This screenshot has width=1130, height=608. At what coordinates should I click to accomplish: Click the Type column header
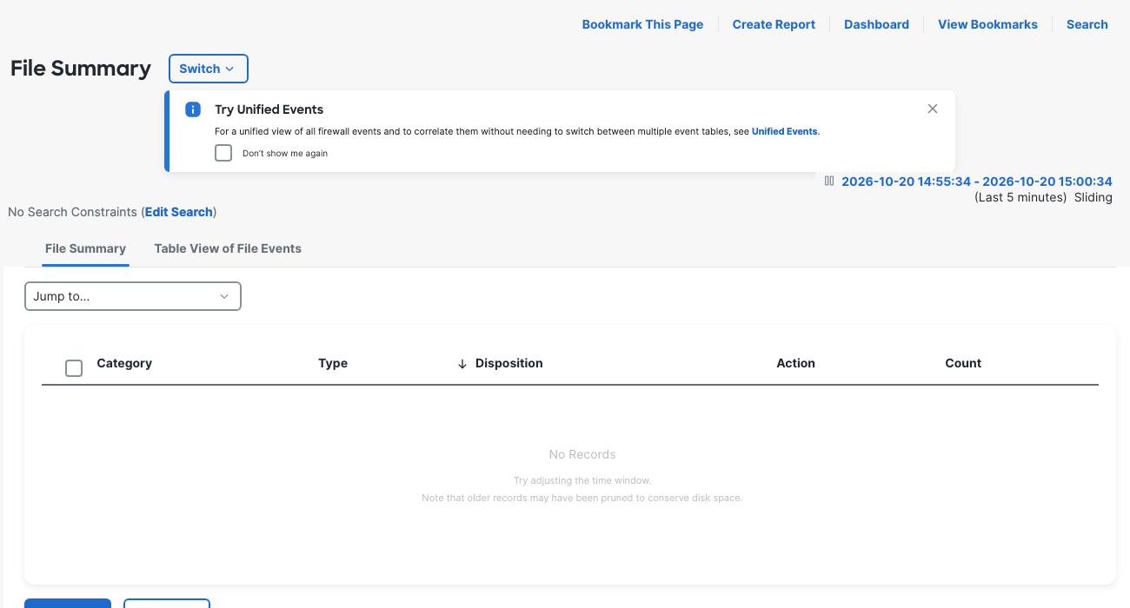tap(333, 363)
